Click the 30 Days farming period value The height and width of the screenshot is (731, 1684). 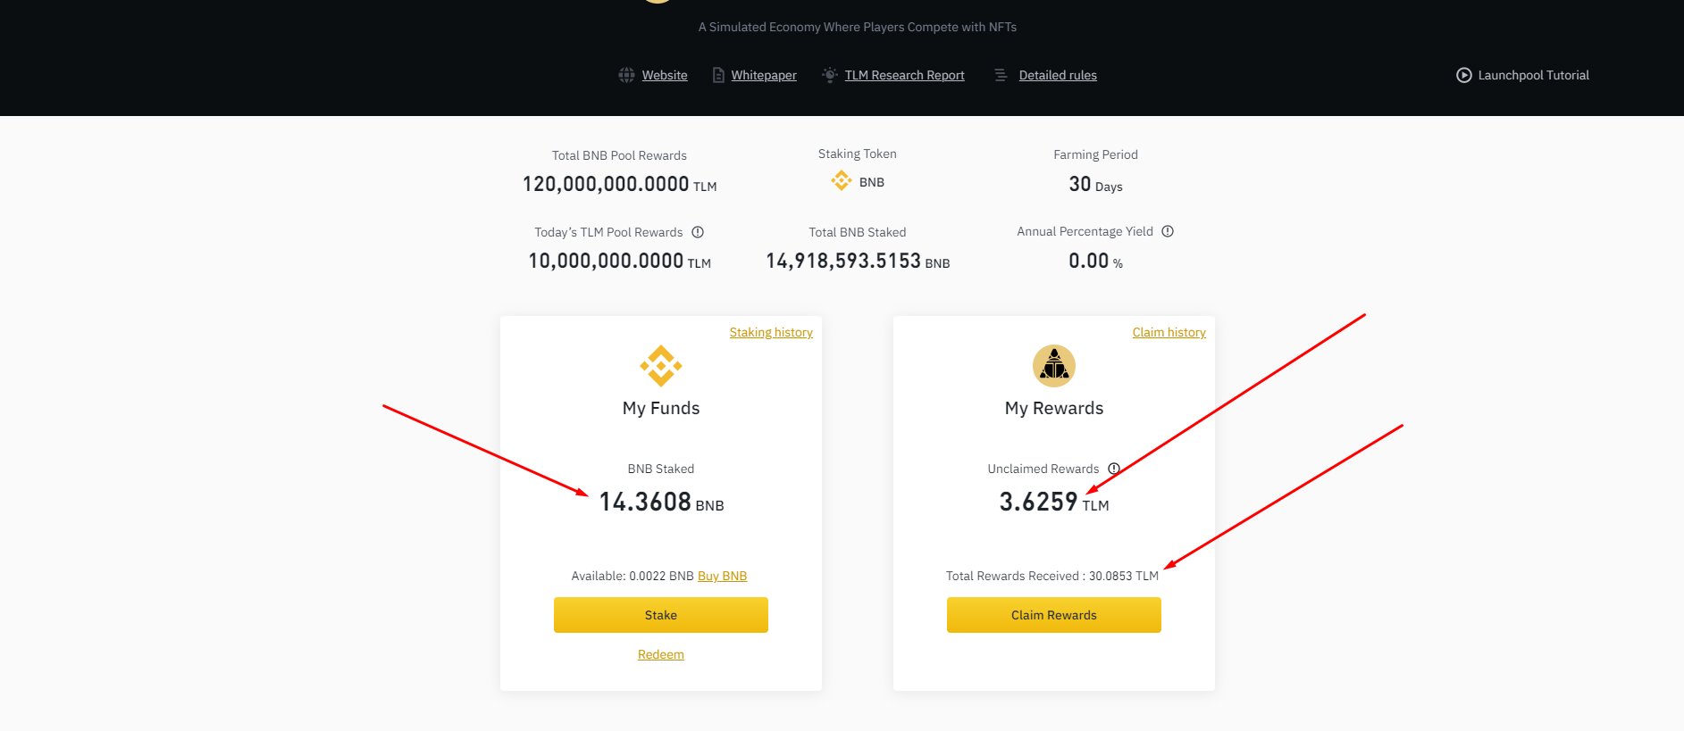(x=1095, y=185)
